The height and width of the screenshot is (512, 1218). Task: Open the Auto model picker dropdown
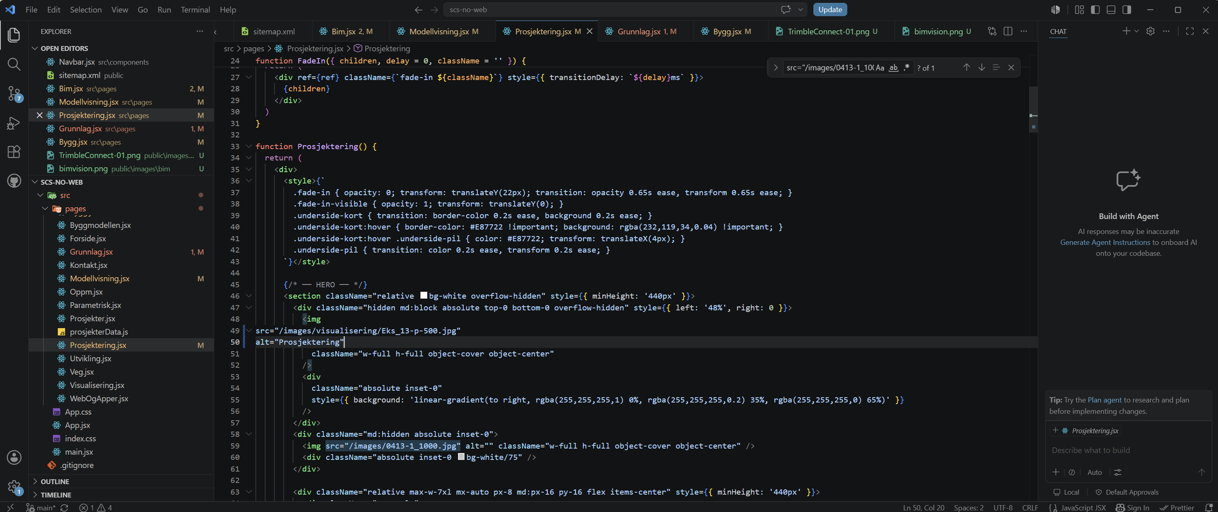(1094, 472)
